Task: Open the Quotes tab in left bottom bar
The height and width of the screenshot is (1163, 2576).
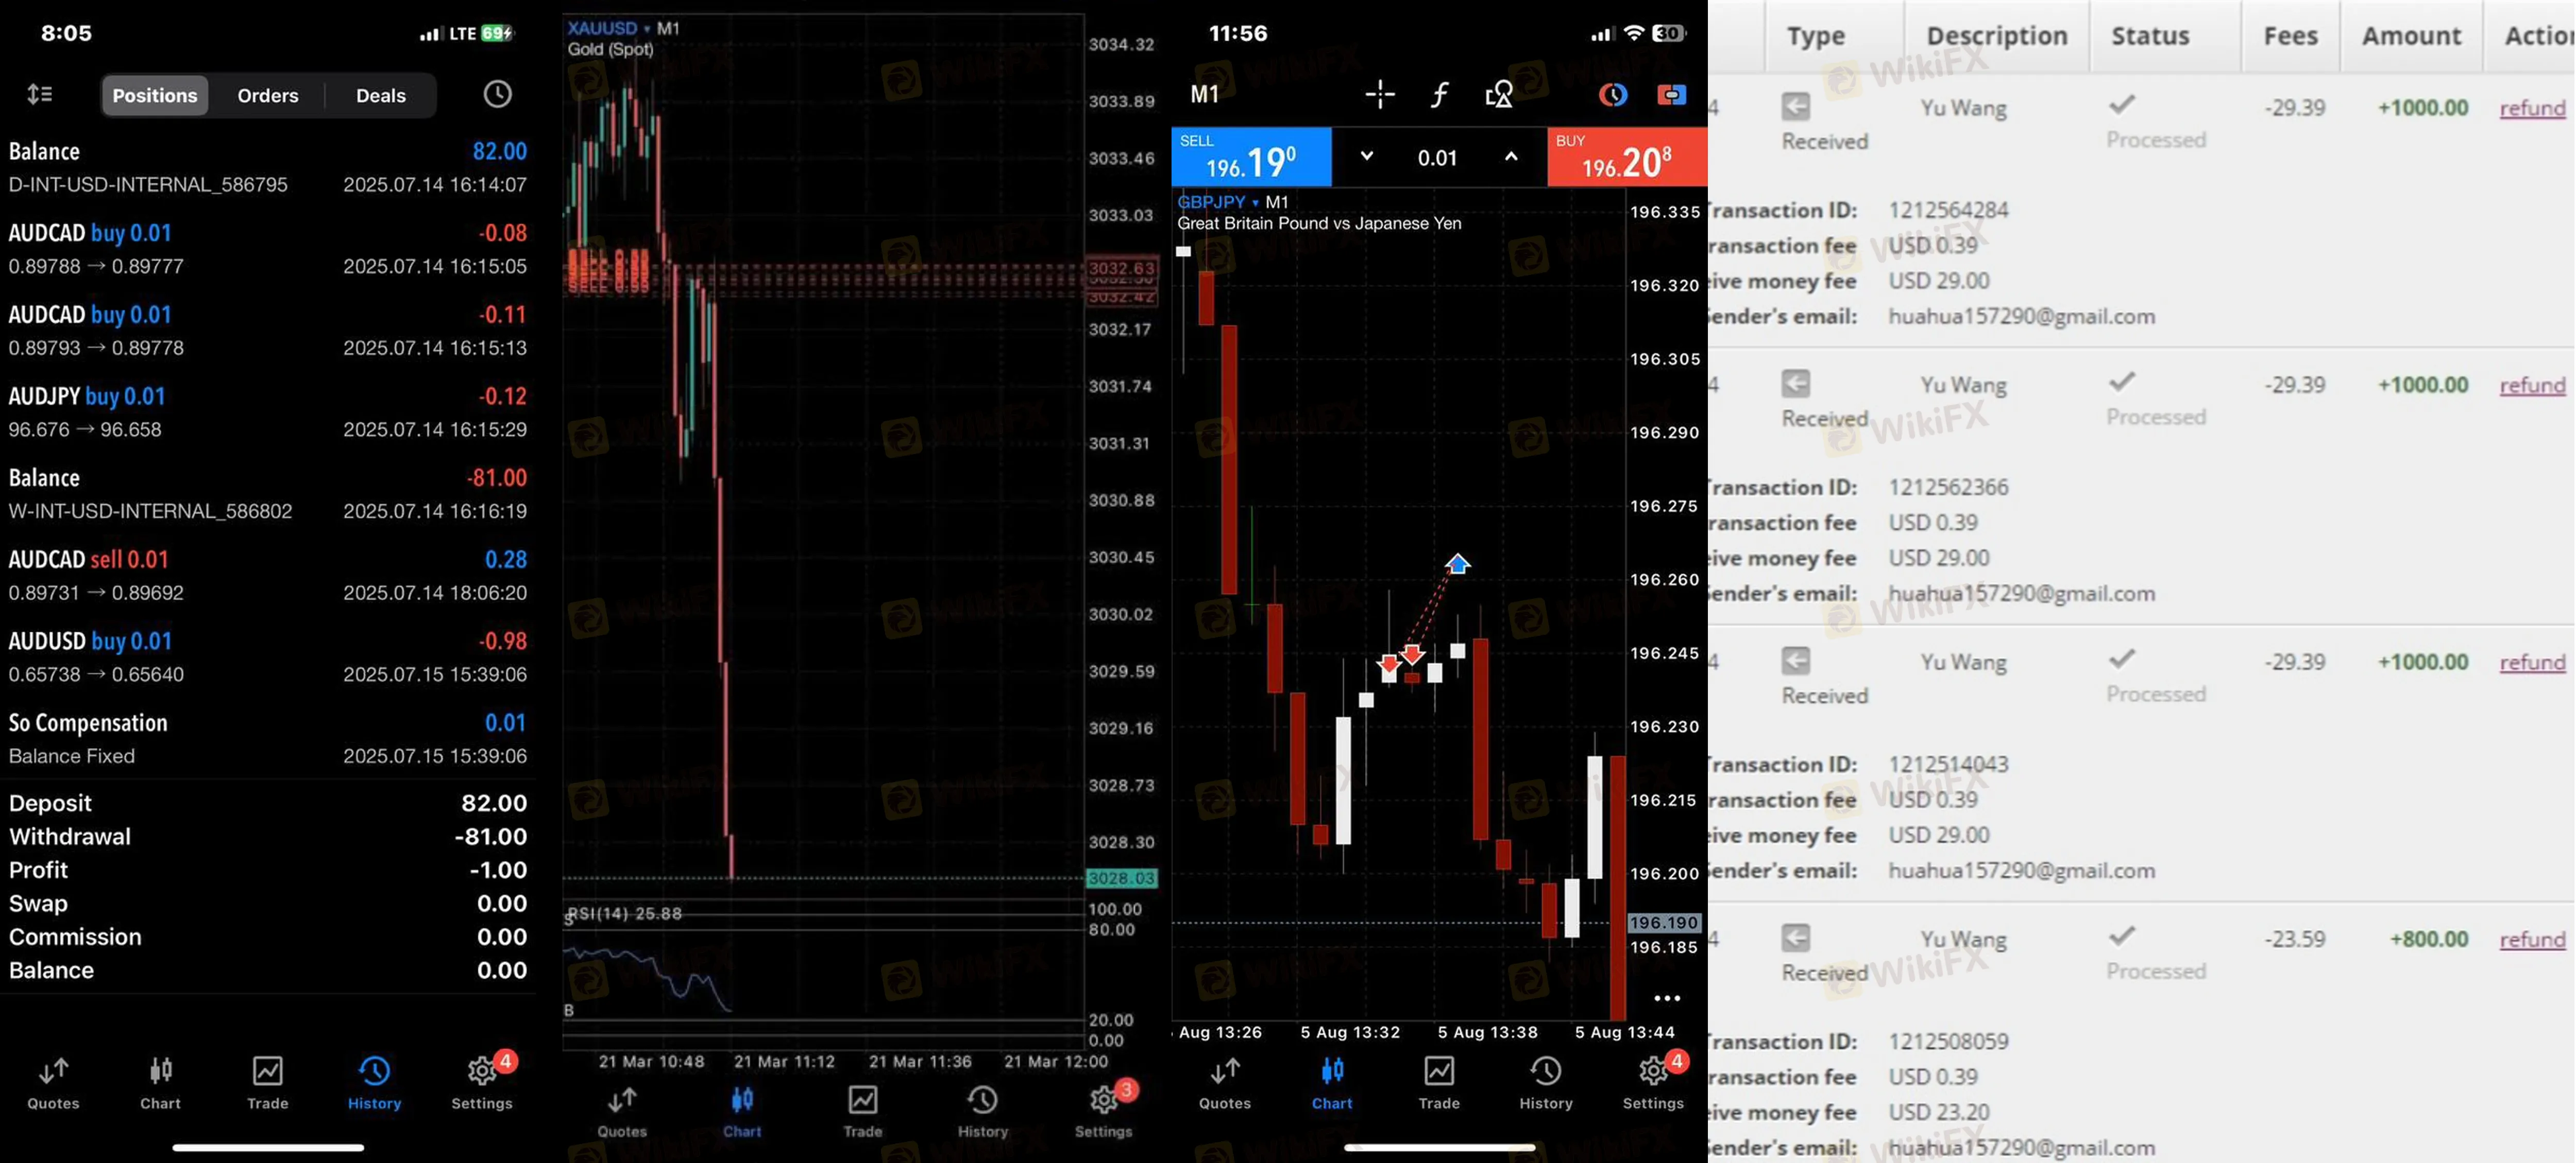Action: 53,1083
